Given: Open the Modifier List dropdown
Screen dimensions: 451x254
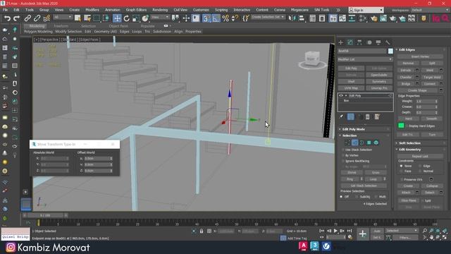Looking at the screenshot, I should (x=365, y=59).
